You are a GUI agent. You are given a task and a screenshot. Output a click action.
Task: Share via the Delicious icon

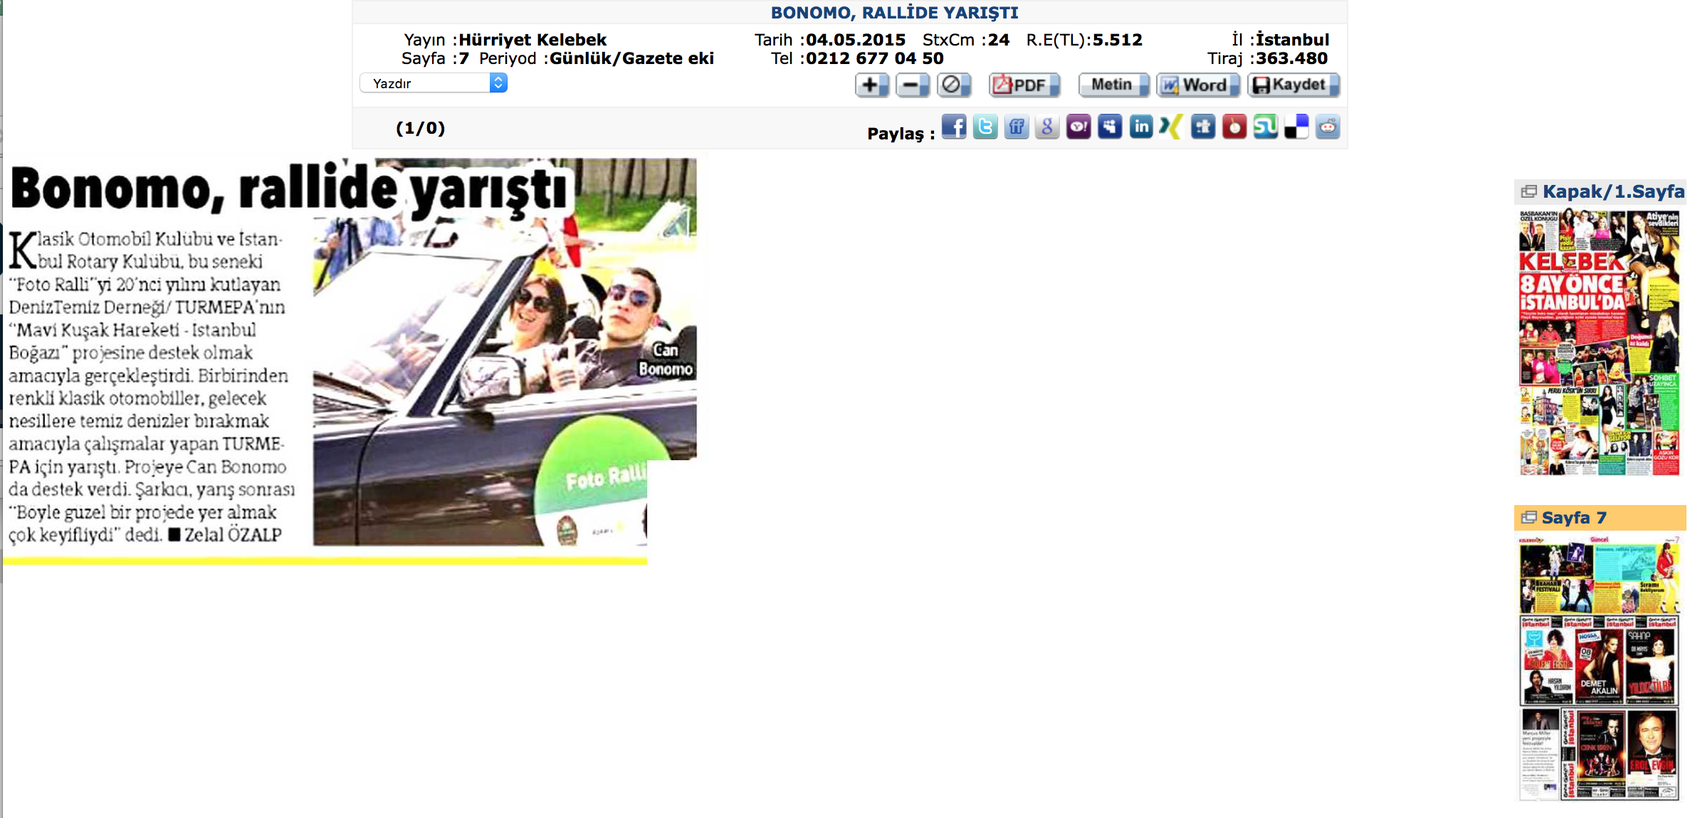point(1296,127)
